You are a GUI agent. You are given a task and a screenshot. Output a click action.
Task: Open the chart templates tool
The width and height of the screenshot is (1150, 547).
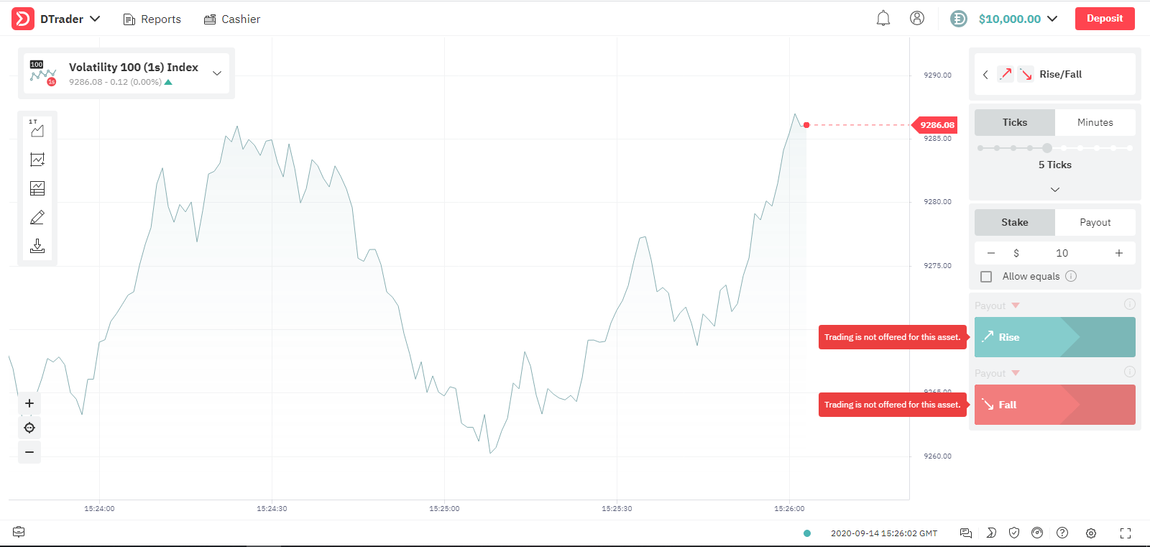pyautogui.click(x=37, y=188)
